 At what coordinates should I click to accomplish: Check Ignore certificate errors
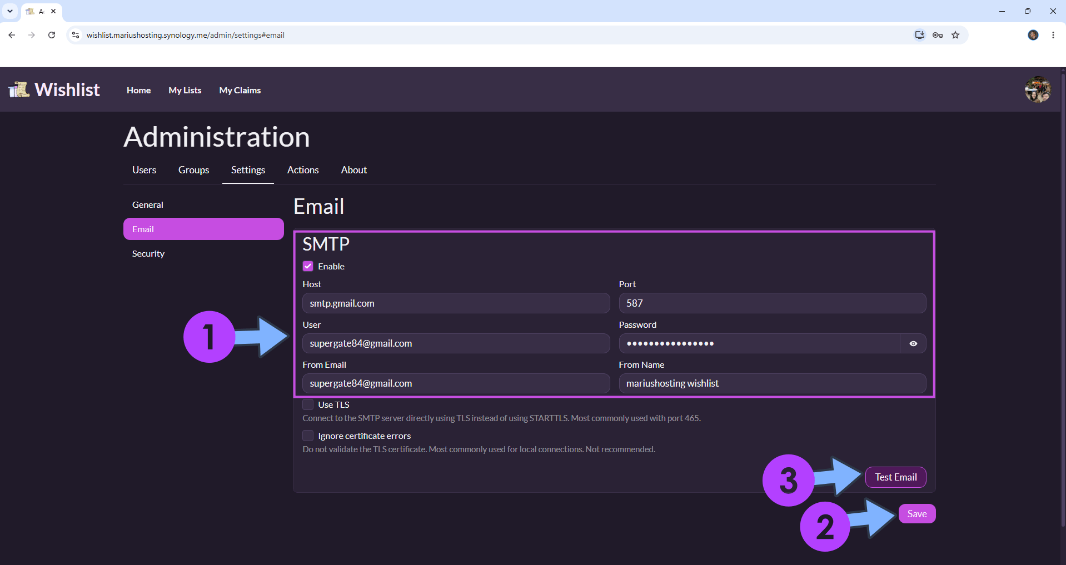(x=308, y=436)
